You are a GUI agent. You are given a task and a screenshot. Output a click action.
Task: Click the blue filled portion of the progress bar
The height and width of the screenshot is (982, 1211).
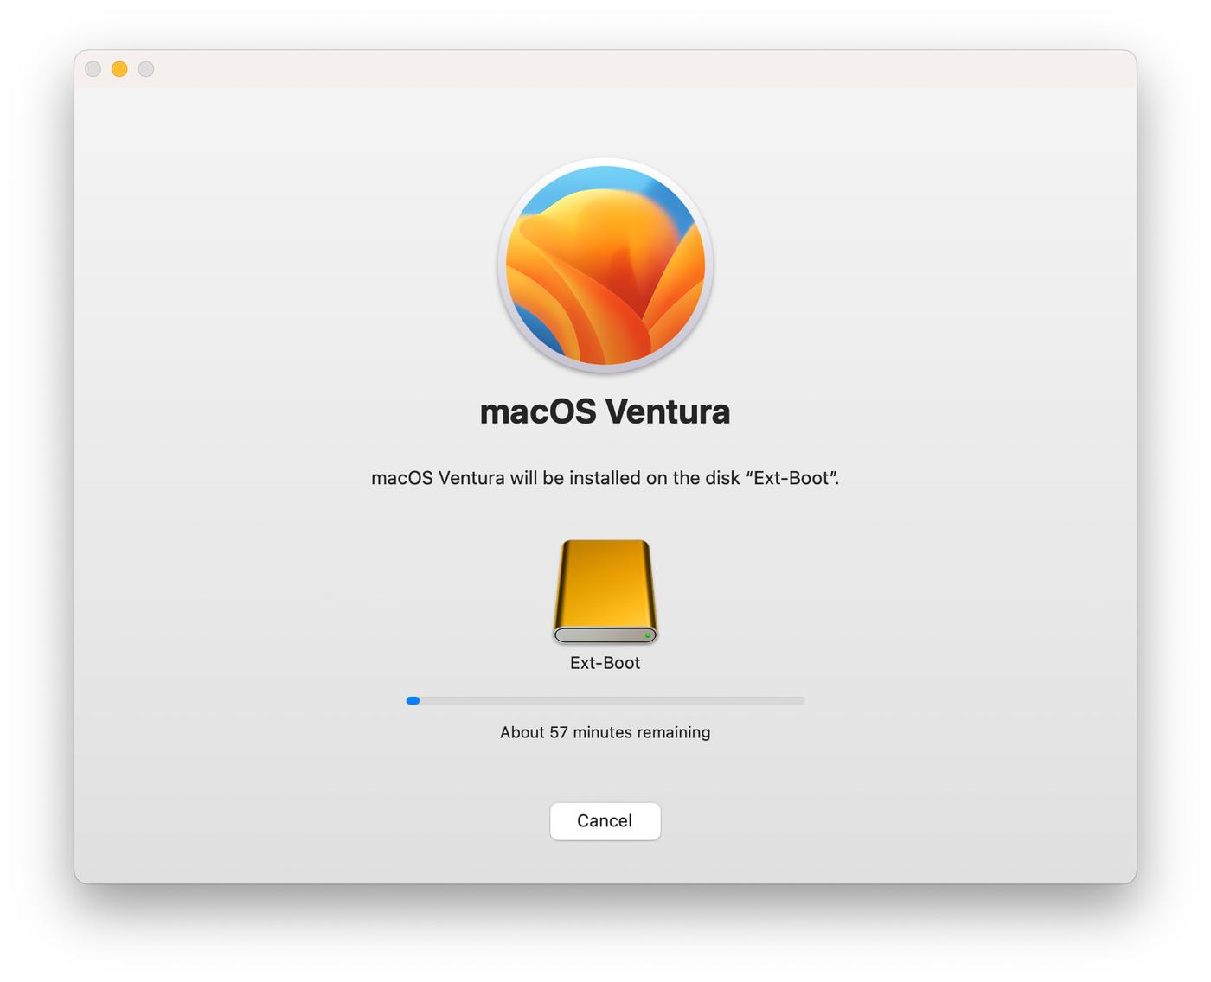pyautogui.click(x=413, y=700)
